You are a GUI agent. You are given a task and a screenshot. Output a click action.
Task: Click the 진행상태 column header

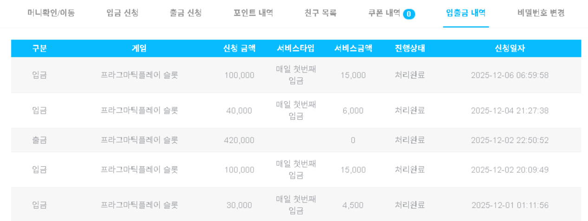coord(410,48)
